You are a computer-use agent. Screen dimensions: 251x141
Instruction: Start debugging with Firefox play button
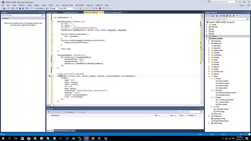click(37, 9)
